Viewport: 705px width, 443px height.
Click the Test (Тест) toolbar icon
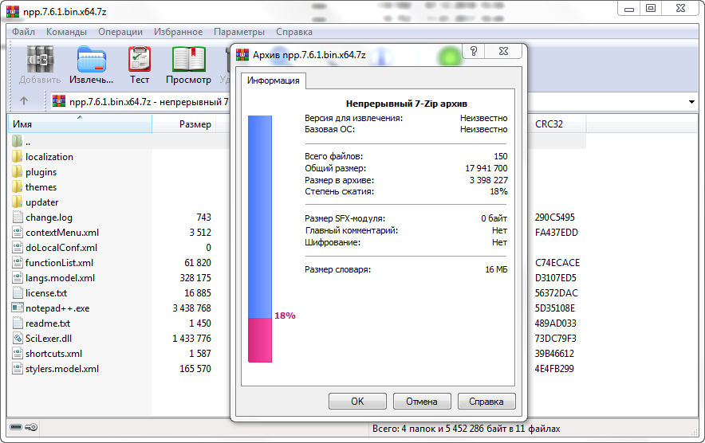tap(140, 61)
